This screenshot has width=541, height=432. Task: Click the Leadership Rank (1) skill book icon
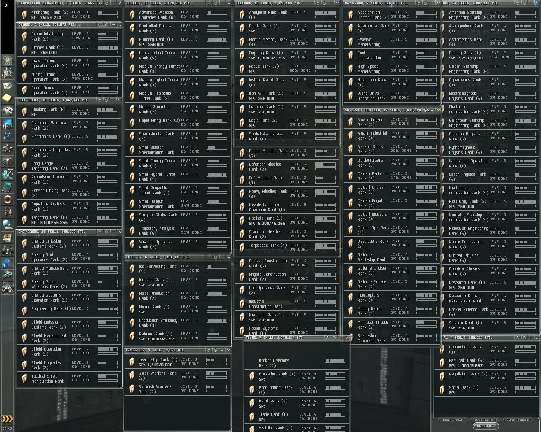coord(132,362)
